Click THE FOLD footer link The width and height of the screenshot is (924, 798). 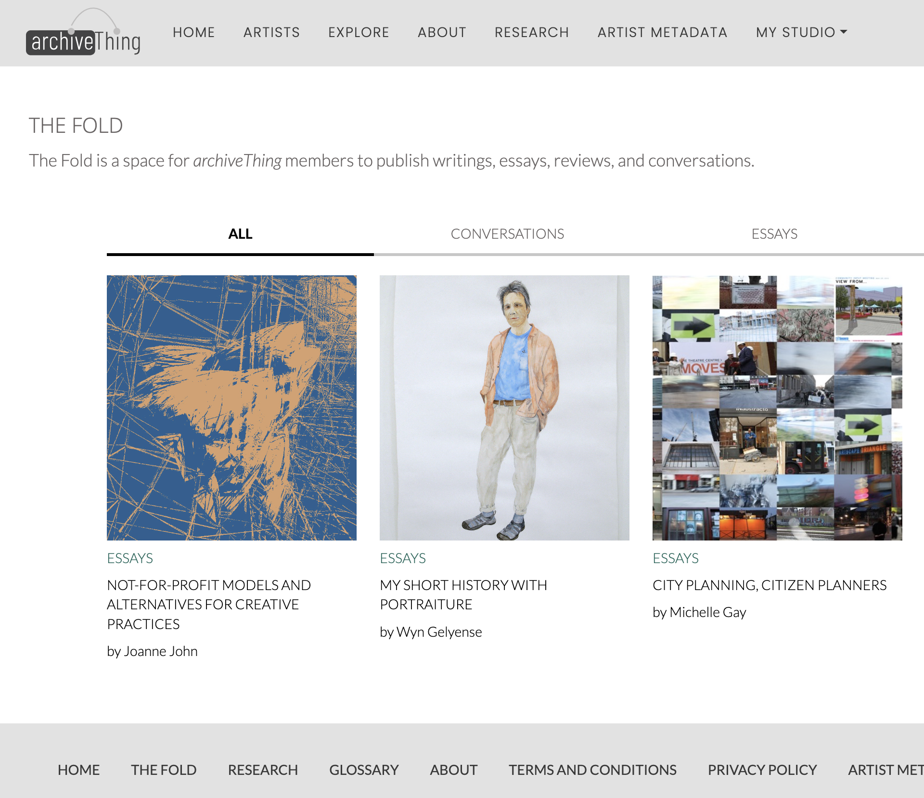coord(164,770)
